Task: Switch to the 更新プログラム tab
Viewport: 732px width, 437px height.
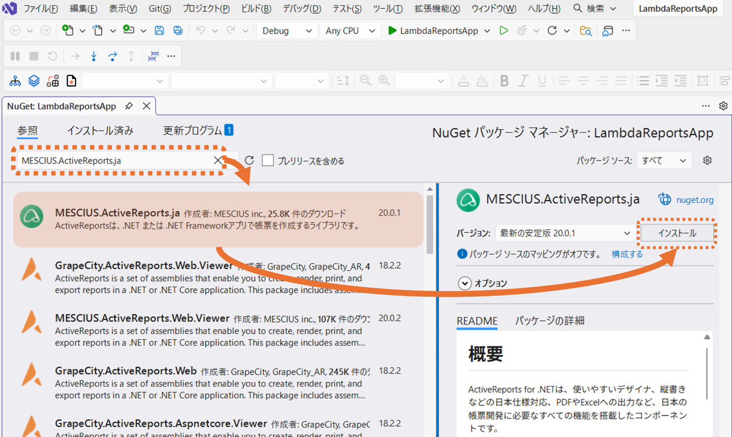Action: click(198, 131)
